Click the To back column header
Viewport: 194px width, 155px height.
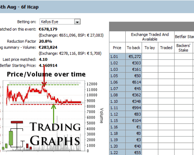133,48
